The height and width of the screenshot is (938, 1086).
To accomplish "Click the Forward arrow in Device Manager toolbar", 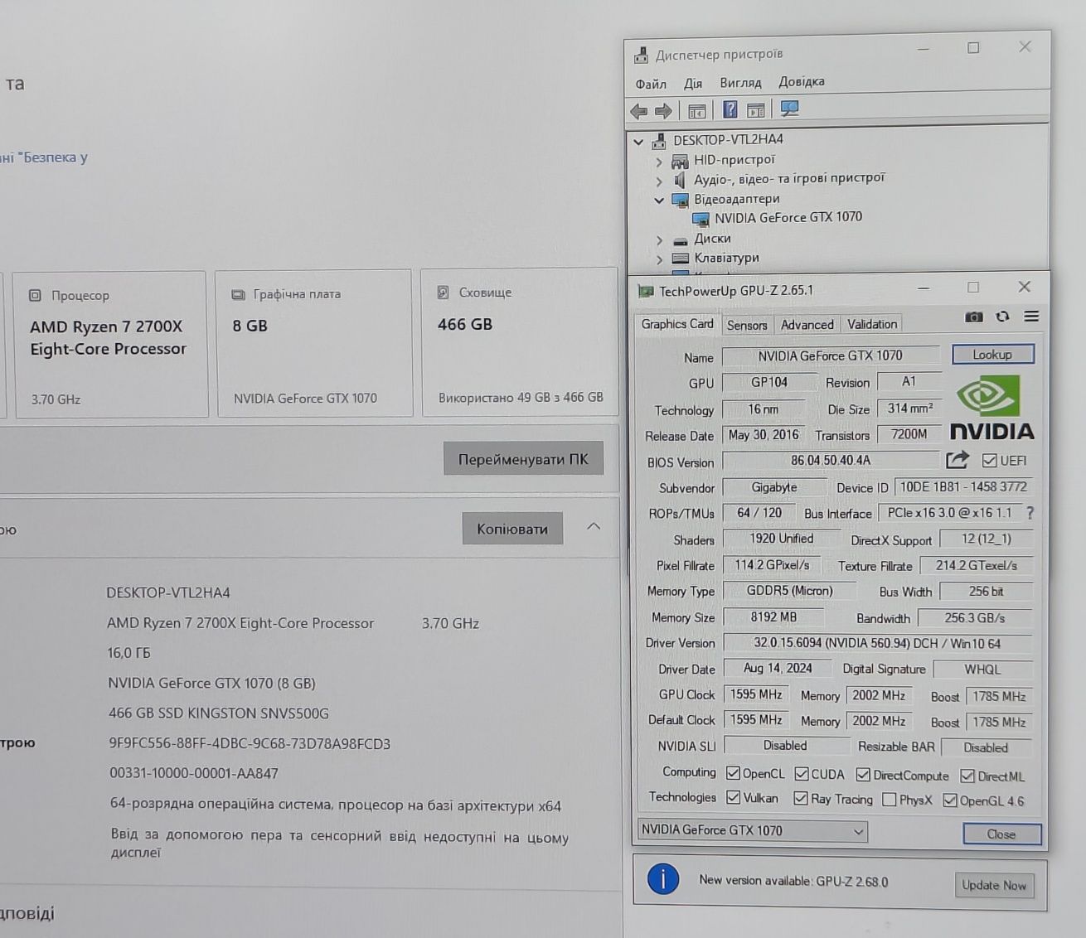I will (663, 110).
